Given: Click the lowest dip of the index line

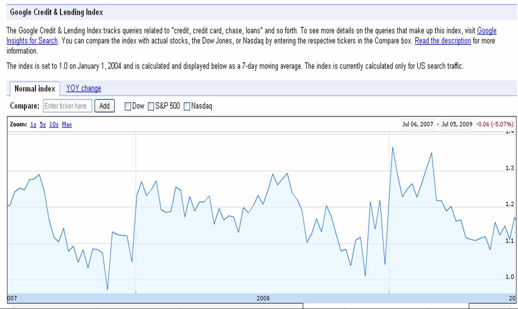Looking at the screenshot, I should [x=107, y=289].
